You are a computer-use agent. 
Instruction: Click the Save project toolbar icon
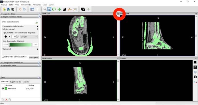[13, 9]
